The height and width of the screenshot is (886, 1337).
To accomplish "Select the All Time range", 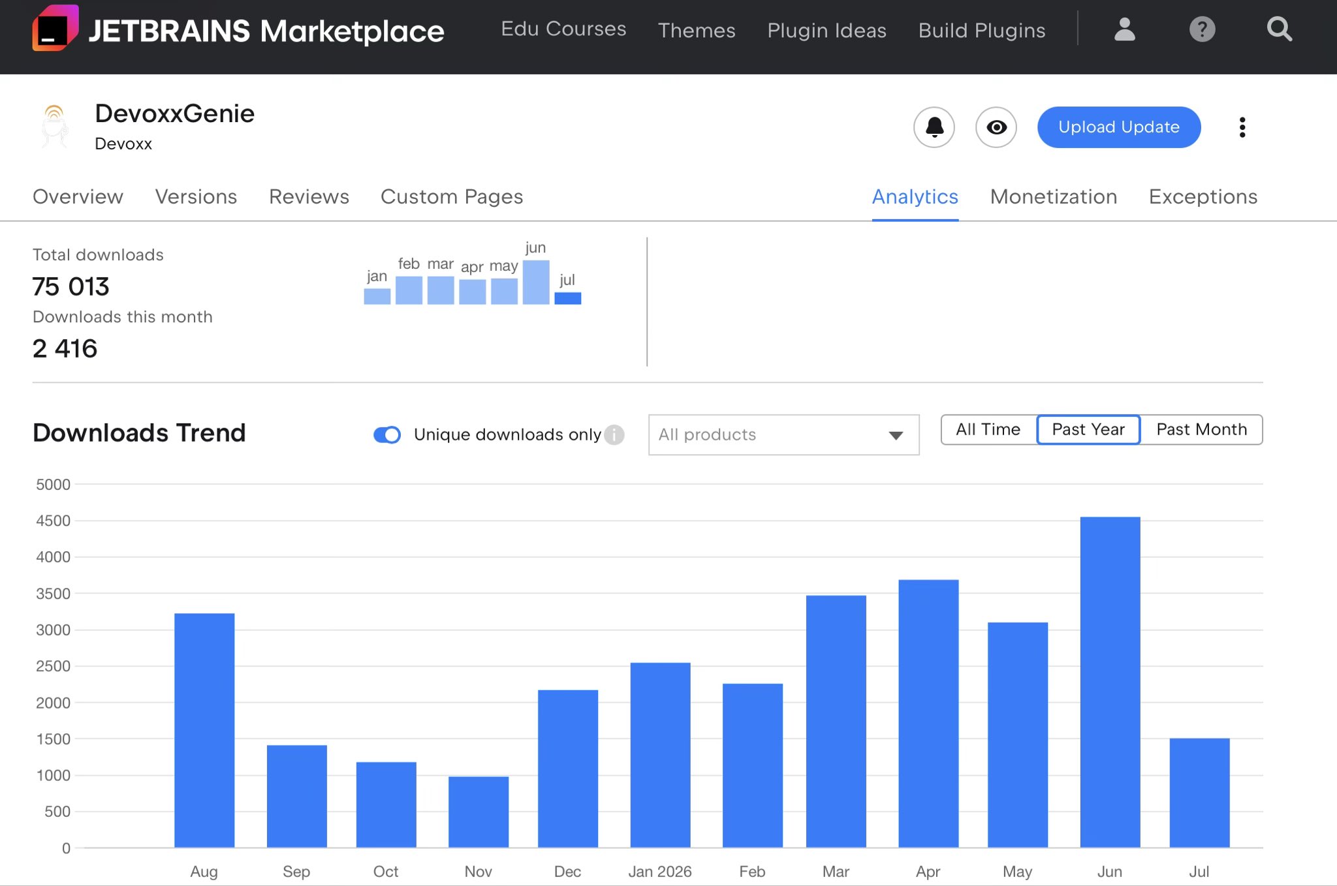I will click(988, 429).
